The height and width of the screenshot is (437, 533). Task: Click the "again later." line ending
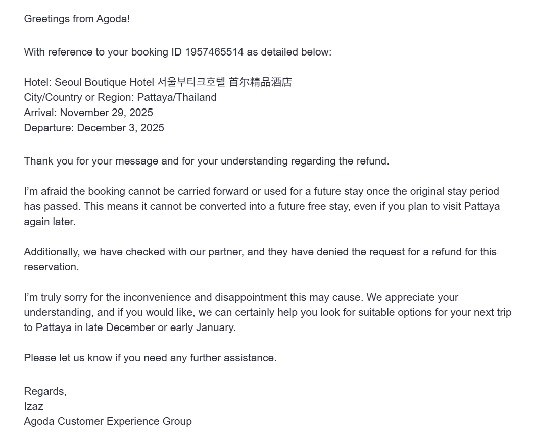50,222
